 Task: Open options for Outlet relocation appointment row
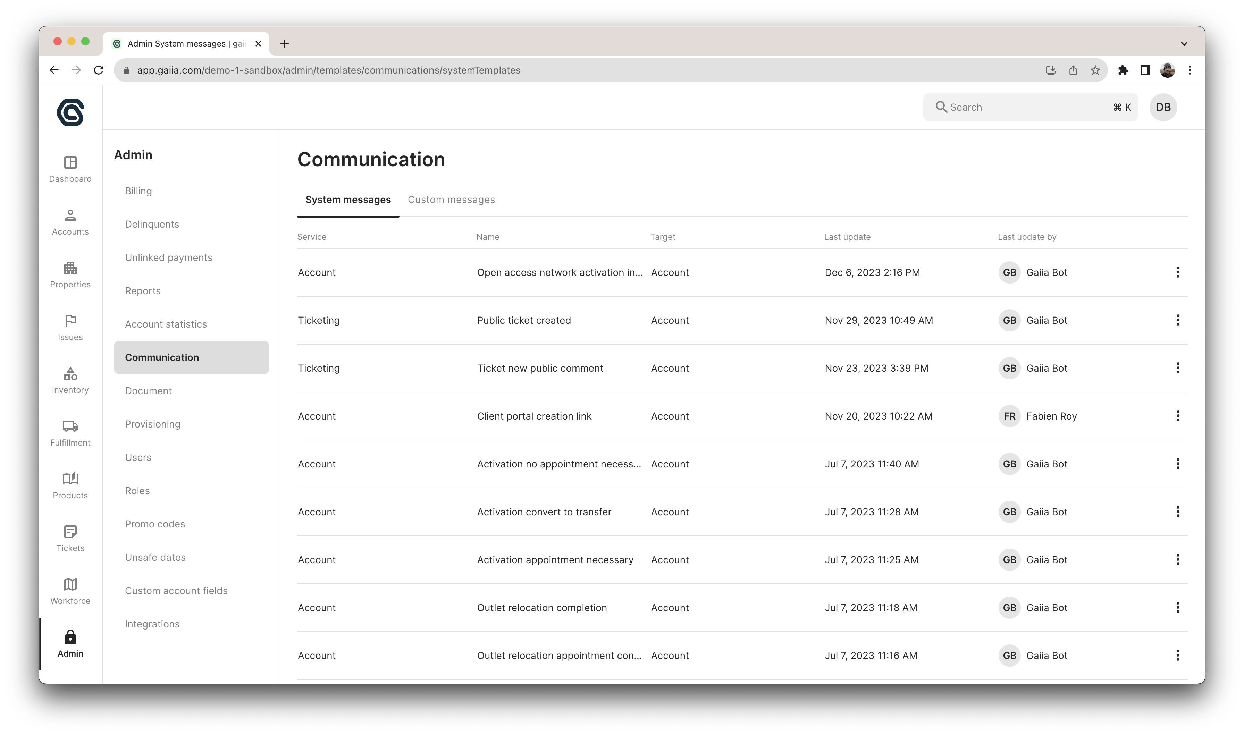click(x=1178, y=655)
